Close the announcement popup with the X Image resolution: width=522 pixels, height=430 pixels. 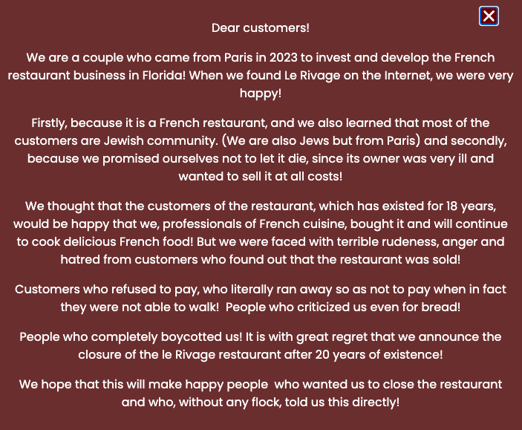pyautogui.click(x=489, y=16)
